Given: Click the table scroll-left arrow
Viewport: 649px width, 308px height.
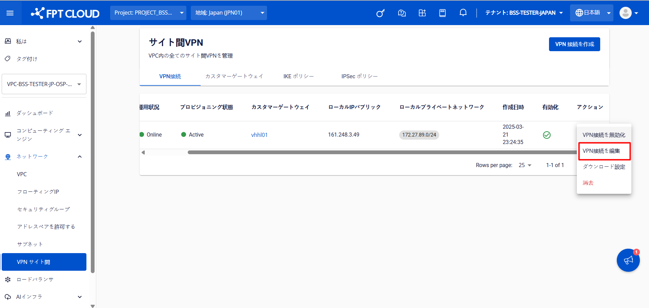Looking at the screenshot, I should pos(143,152).
